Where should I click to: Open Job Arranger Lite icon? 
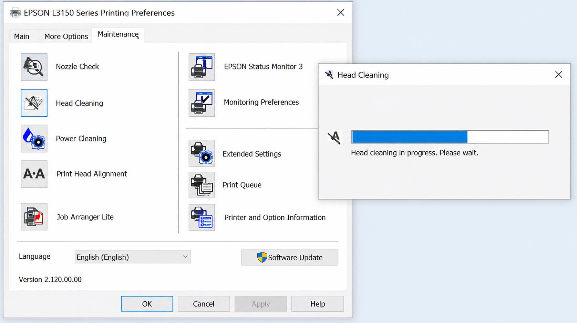click(x=34, y=217)
